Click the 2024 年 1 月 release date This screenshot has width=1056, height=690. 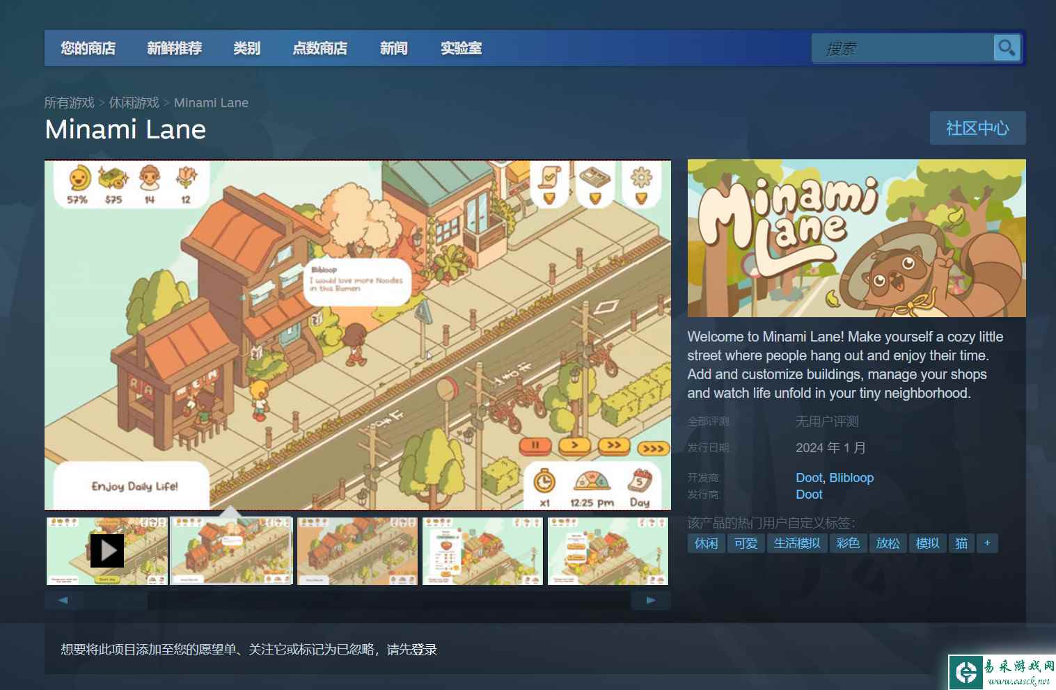[x=830, y=448]
